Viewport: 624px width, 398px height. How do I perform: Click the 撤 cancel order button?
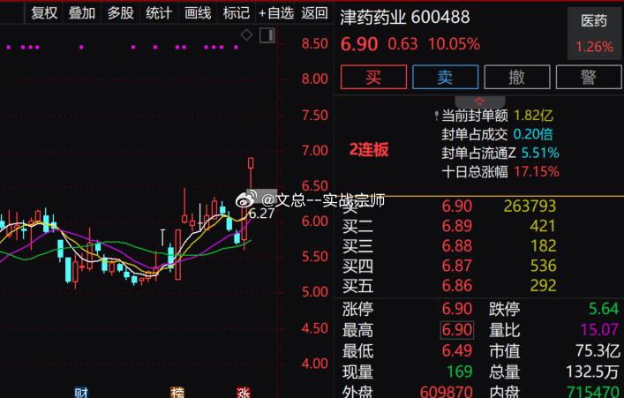pos(517,77)
